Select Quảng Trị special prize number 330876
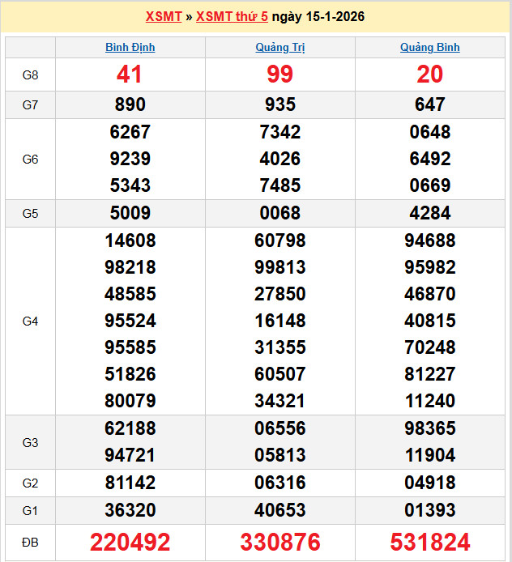 tap(279, 542)
